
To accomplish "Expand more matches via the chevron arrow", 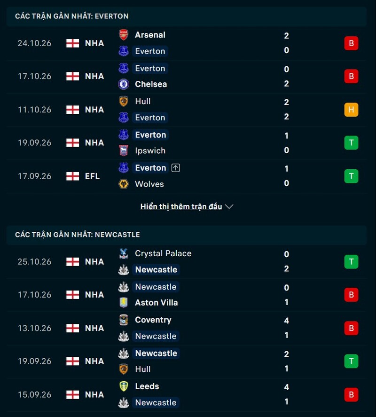I will click(229, 207).
